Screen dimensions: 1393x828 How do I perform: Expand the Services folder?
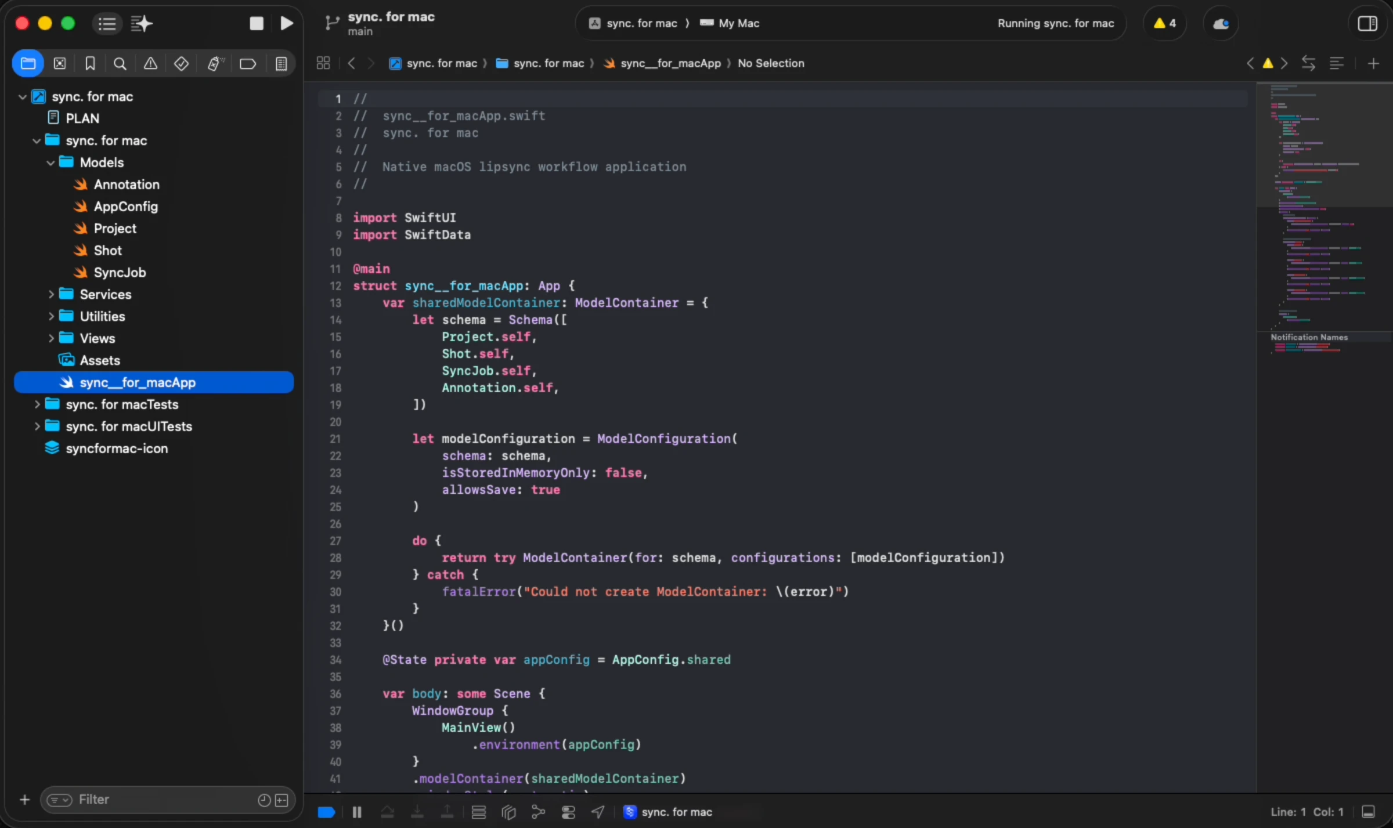(50, 294)
